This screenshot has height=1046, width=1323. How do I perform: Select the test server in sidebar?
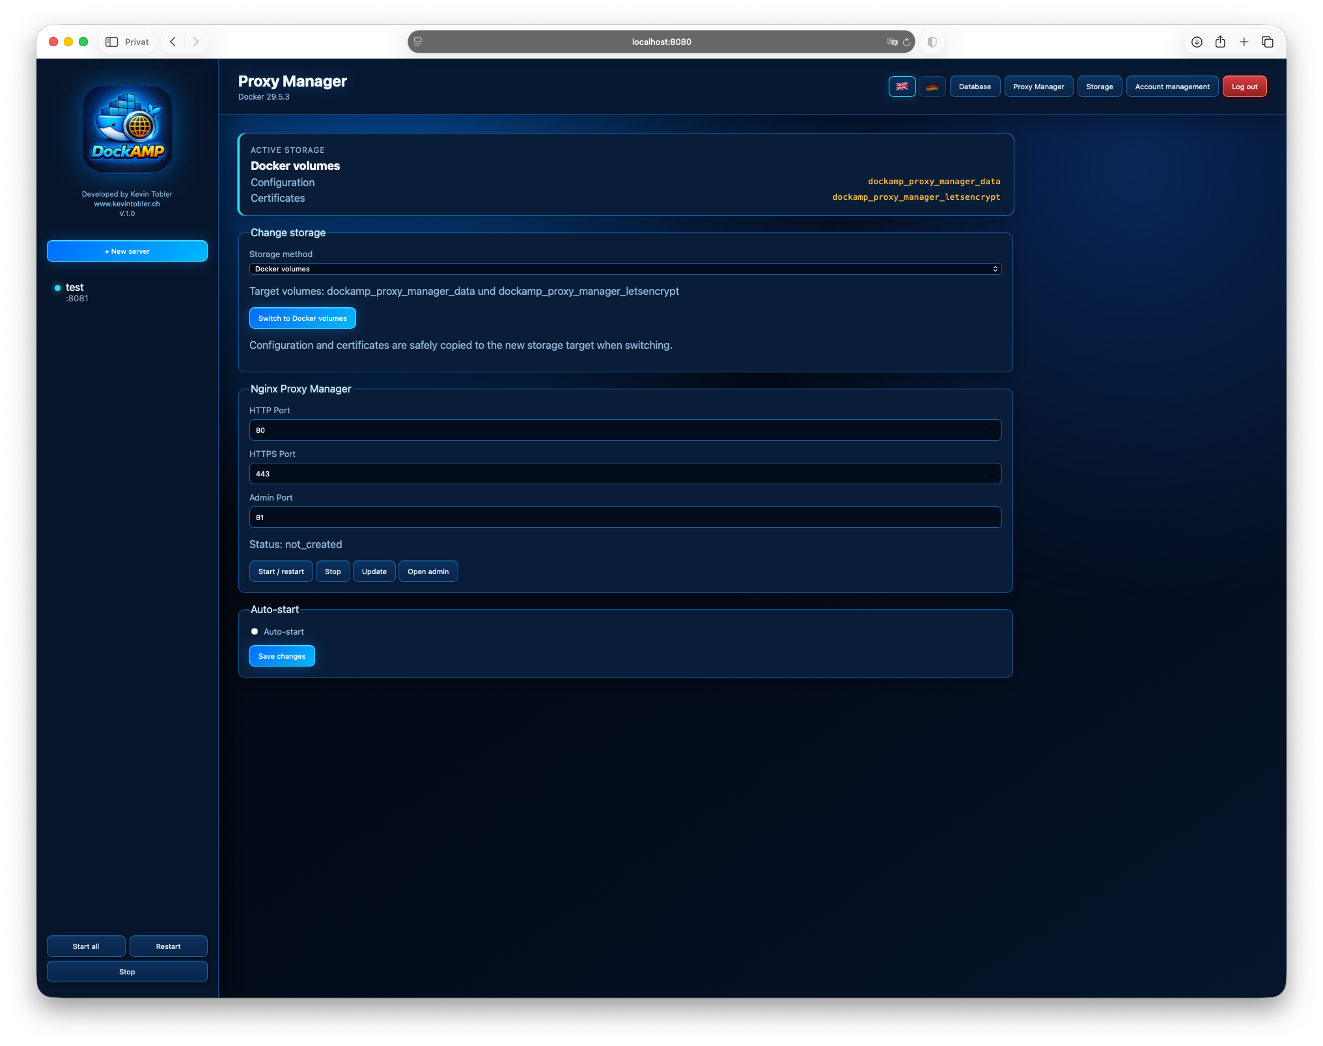pos(127,292)
